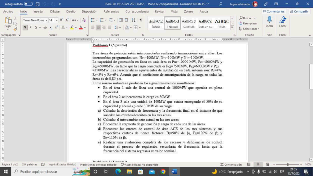
Task: Click the zoom slider handle in status bar
Action: (288, 165)
